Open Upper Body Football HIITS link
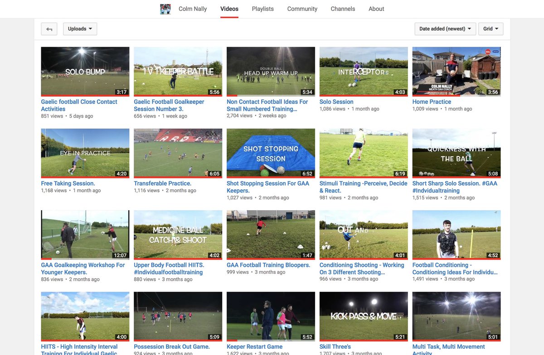Image resolution: width=544 pixels, height=355 pixels. pos(169,269)
